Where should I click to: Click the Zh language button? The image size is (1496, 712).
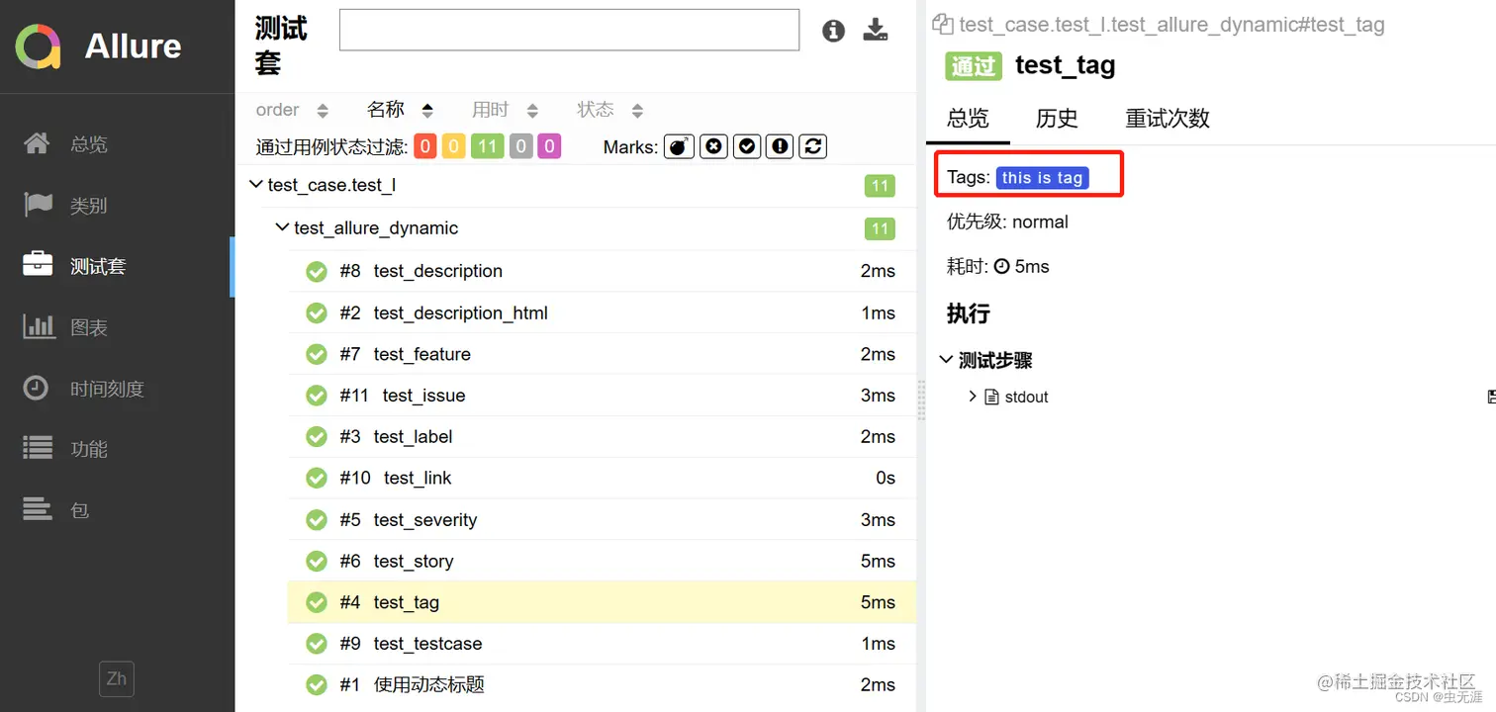[117, 678]
